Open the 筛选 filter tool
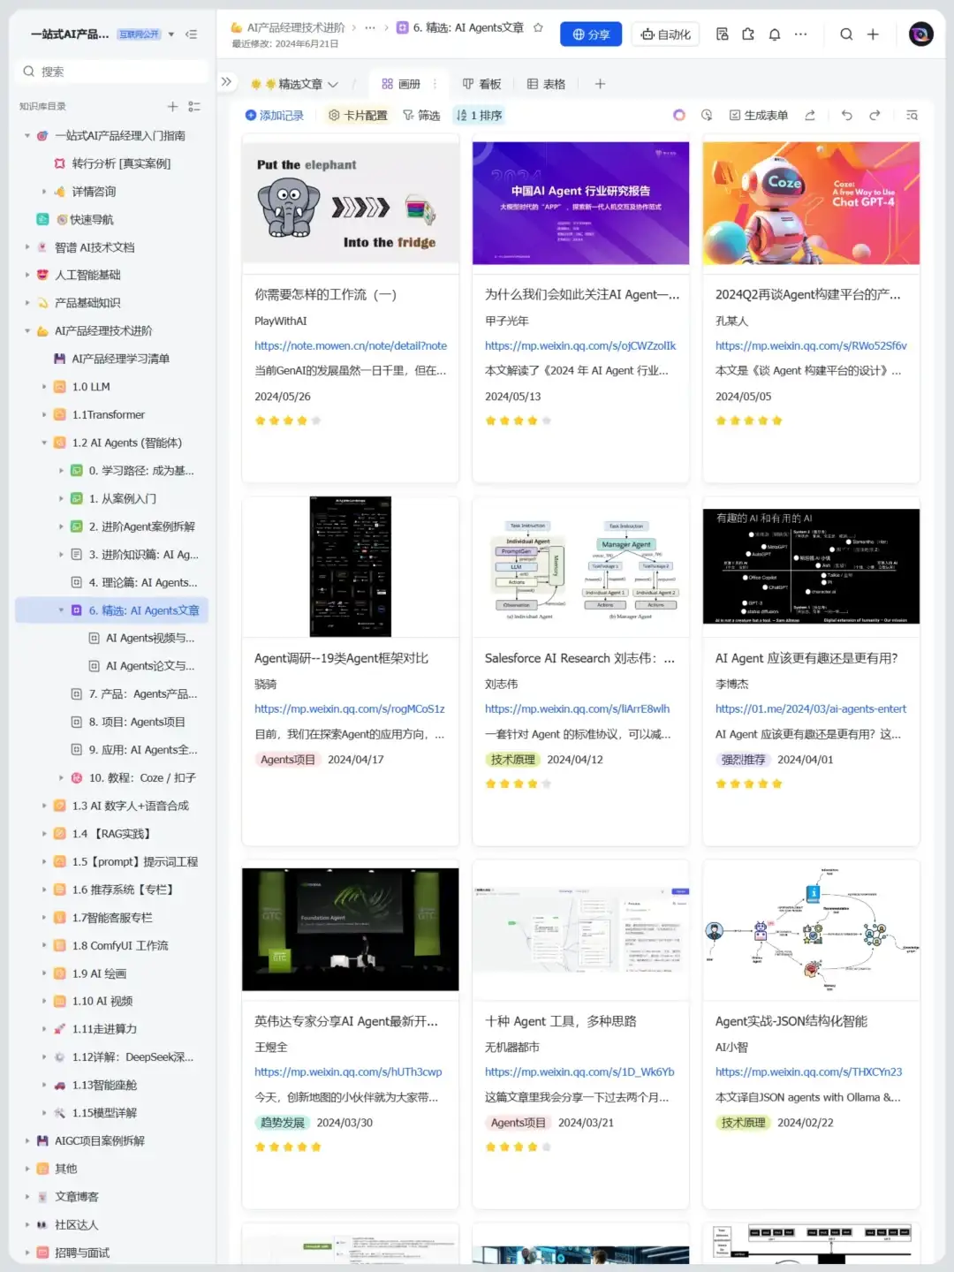Viewport: 954px width, 1272px height. [421, 116]
